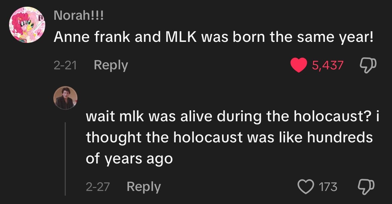Click the 2-21 comment date
392x204 pixels.
[65, 65]
